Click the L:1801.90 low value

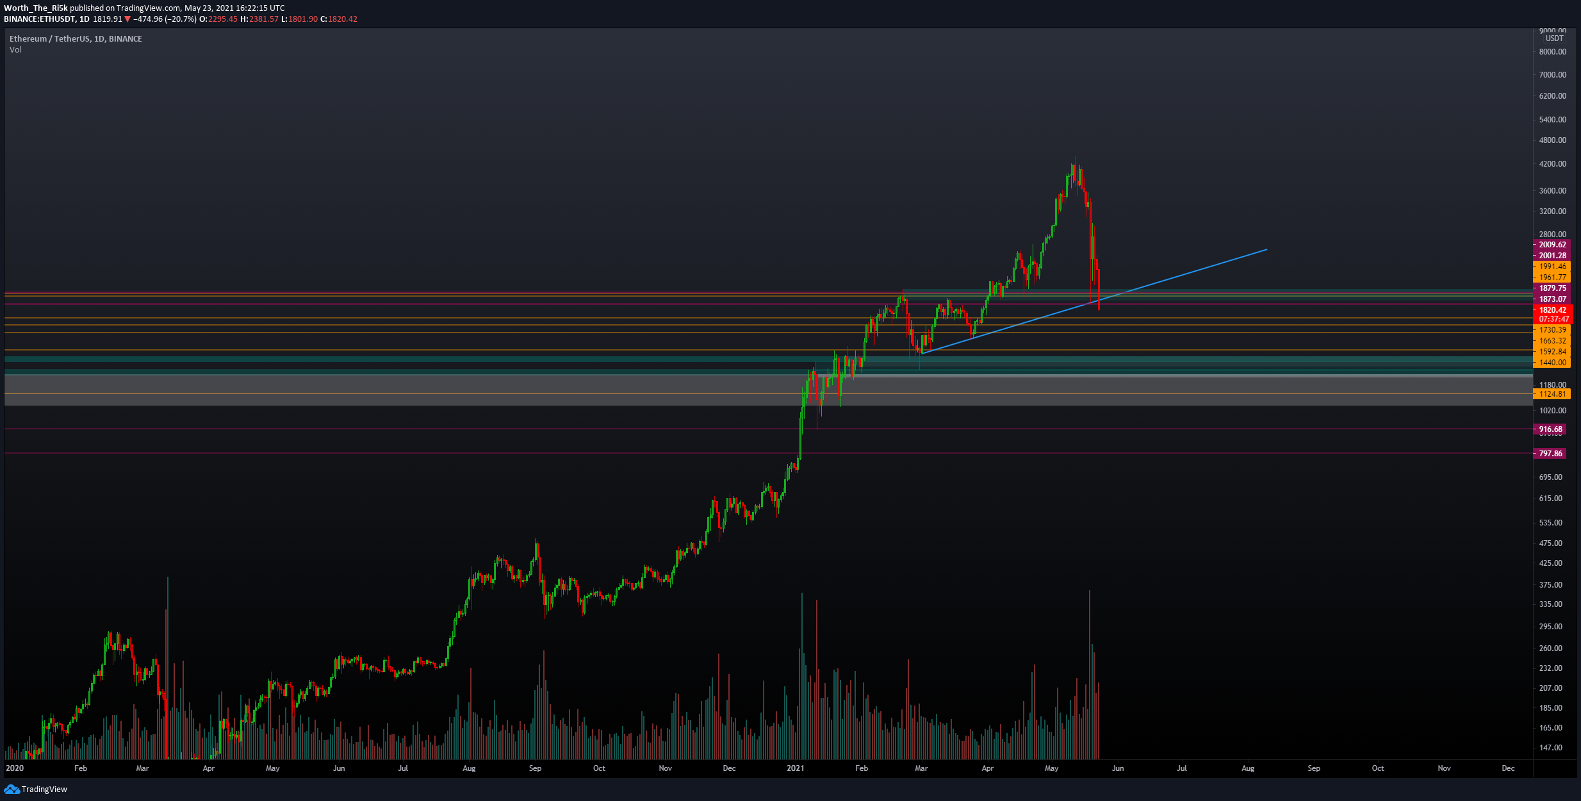300,19
